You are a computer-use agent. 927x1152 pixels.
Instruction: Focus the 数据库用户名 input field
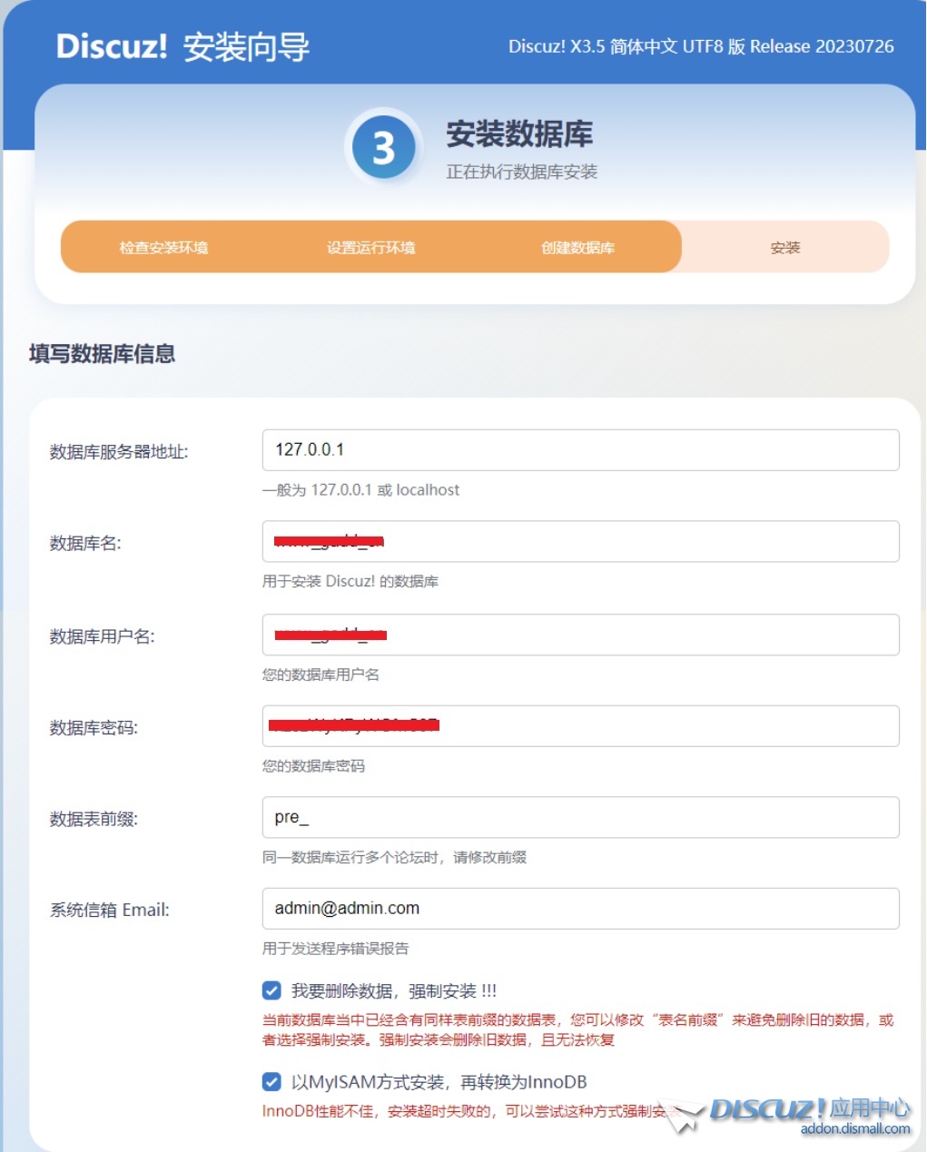tap(581, 635)
